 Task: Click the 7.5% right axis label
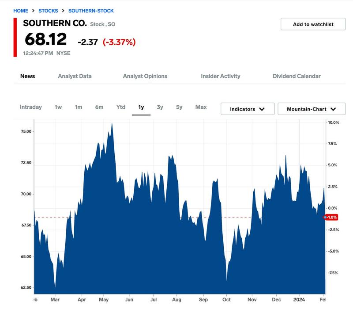pos(332,144)
